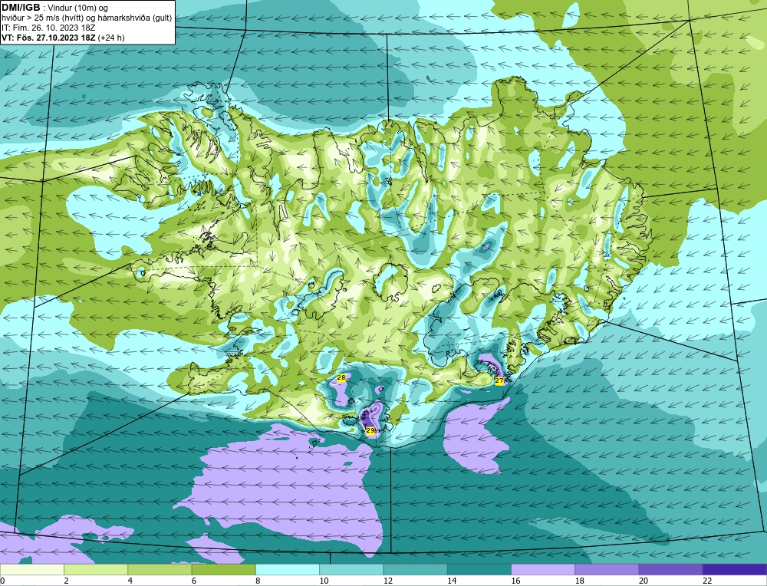The image size is (767, 586).
Task: Click the legend scale label 4
Action: 130,581
